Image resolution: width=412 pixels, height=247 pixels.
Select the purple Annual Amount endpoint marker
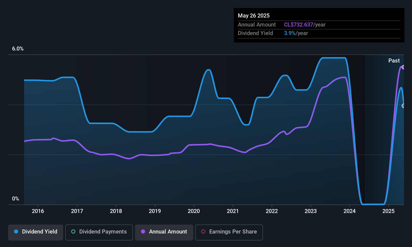[403, 67]
